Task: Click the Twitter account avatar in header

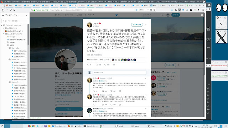Action: pos(168,15)
